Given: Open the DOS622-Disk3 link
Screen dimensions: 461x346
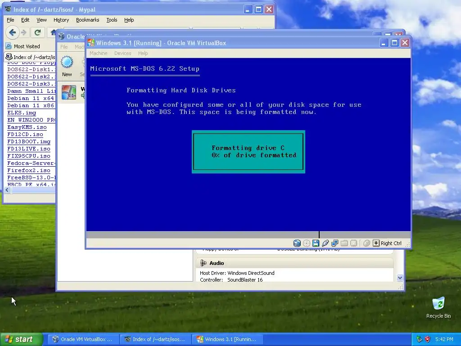Looking at the screenshot, I should point(31,84).
